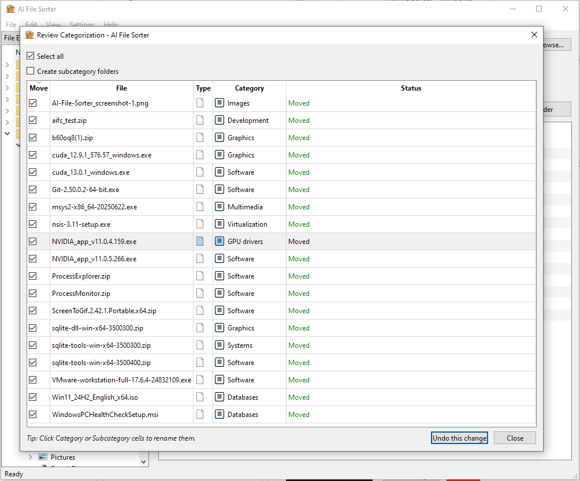This screenshot has width=580, height=481.
Task: Click the Multimedia category text
Action: pyautogui.click(x=245, y=207)
